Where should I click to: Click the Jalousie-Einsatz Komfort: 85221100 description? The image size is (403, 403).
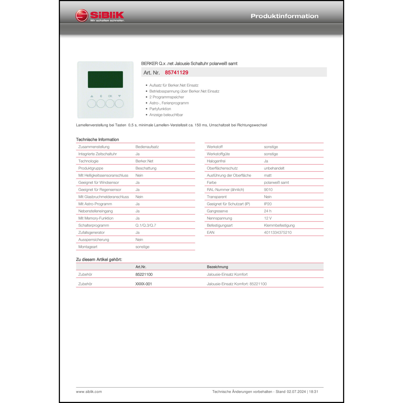[237, 284]
